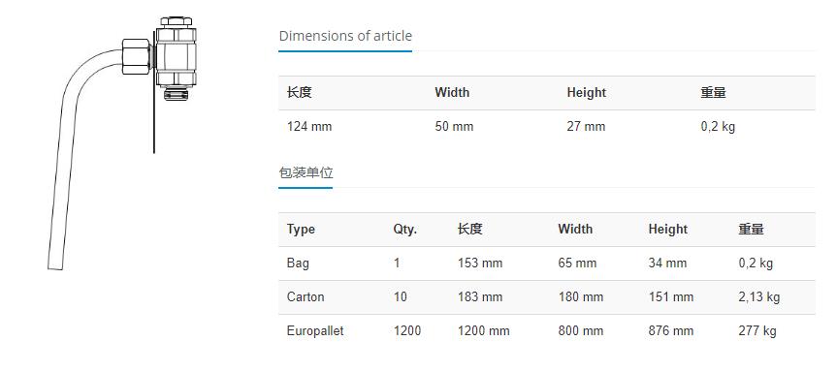837x372 pixels.
Task: Click the 153 mm Bag length cell
Action: coord(480,263)
